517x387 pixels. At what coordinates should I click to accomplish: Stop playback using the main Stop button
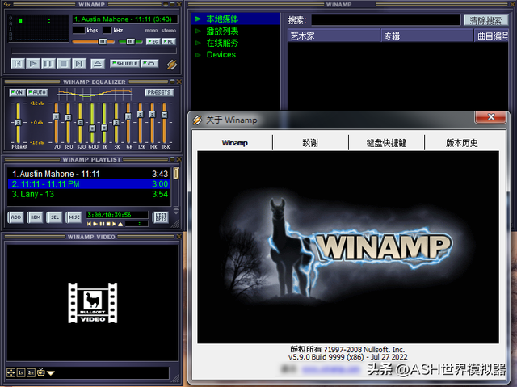pyautogui.click(x=64, y=63)
